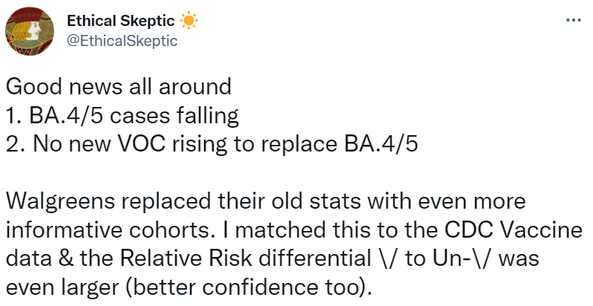Click the word "falling" in item one

coord(209,115)
